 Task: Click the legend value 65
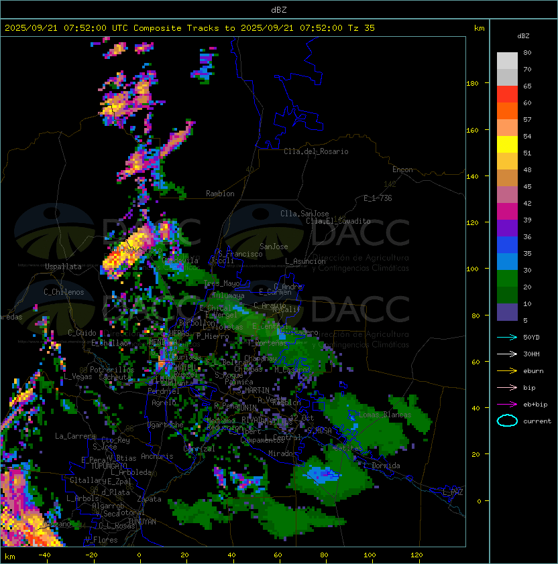tap(527, 86)
